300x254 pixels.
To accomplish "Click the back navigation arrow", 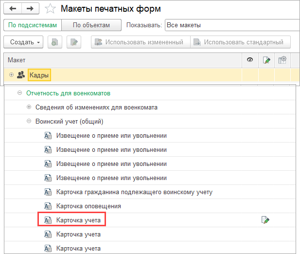I will (x=13, y=9).
